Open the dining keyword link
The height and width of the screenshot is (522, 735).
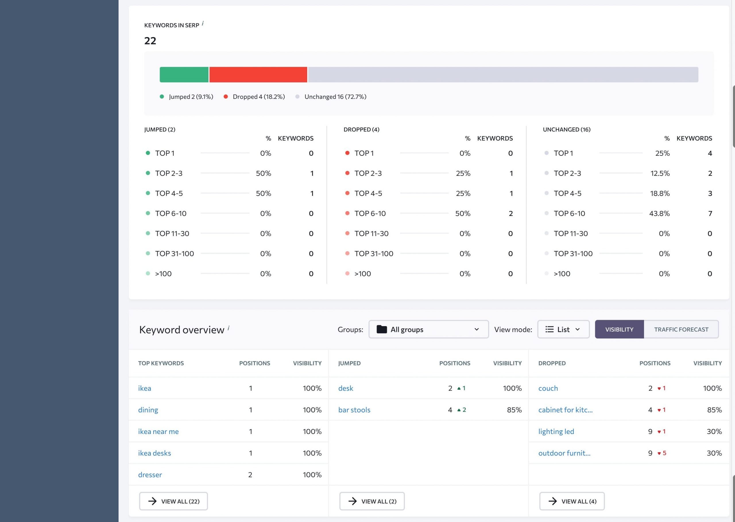pos(148,410)
